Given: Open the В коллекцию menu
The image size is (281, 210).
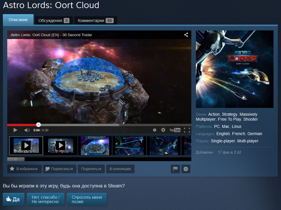Looking at the screenshot, I should click(120, 169).
